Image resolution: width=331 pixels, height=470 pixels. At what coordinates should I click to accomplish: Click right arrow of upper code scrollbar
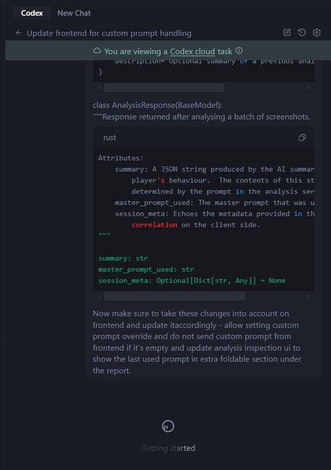[x=309, y=88]
